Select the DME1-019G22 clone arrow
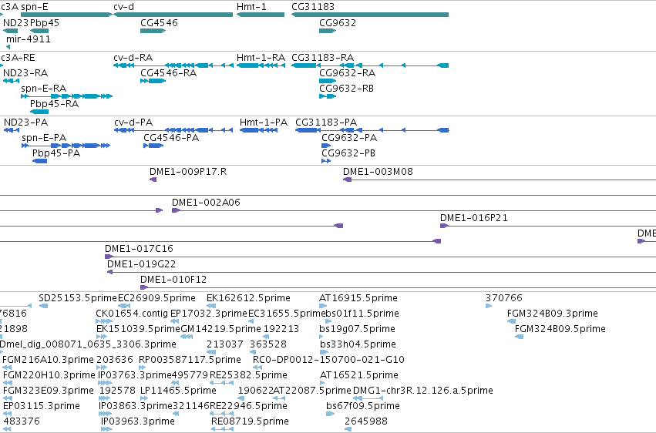The image size is (656, 433). [110, 273]
